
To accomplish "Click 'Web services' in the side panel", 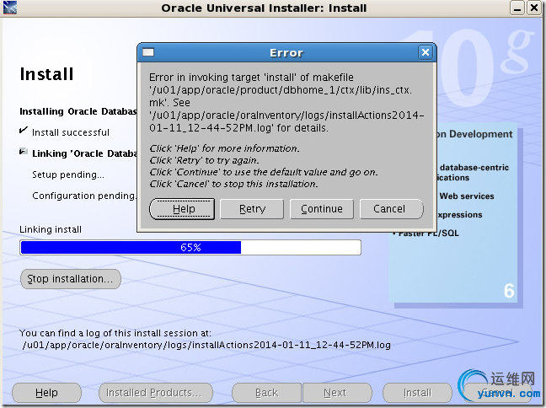I will 467,196.
